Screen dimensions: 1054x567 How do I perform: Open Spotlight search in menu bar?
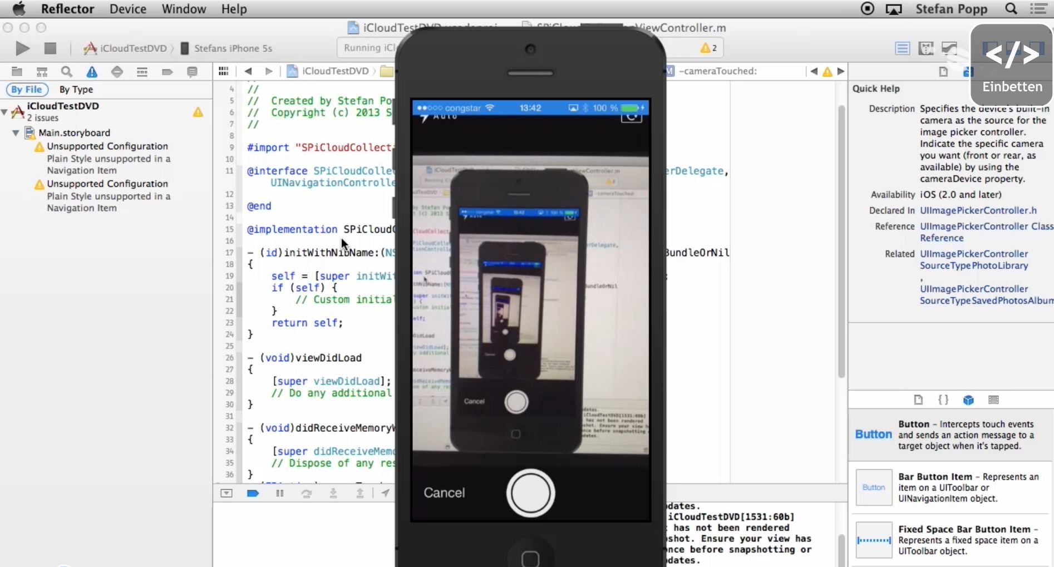click(x=1011, y=9)
